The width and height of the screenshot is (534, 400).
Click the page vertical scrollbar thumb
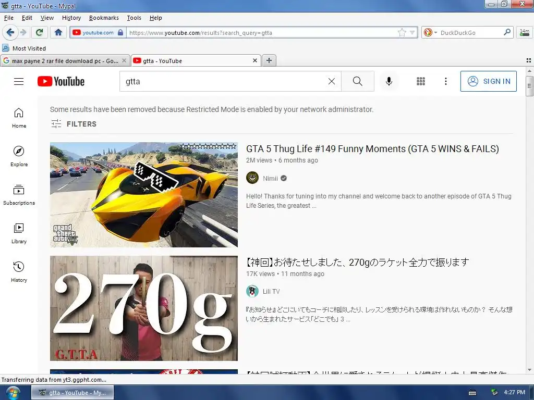coord(529,86)
